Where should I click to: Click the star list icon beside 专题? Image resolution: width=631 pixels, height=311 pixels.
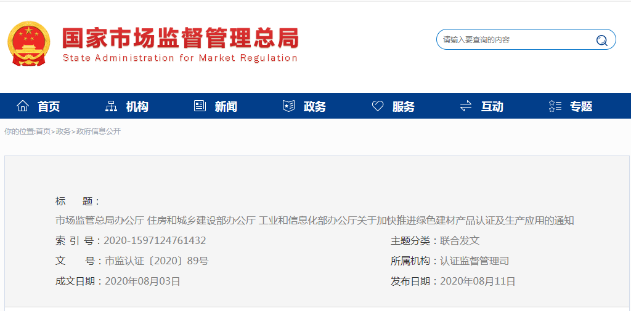(555, 106)
